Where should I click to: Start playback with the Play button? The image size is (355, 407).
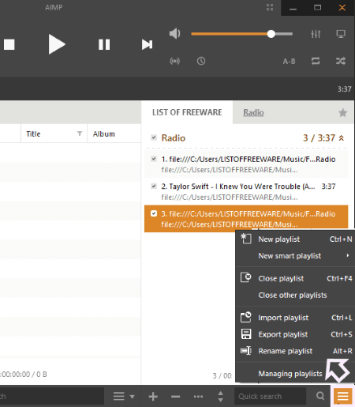57,44
